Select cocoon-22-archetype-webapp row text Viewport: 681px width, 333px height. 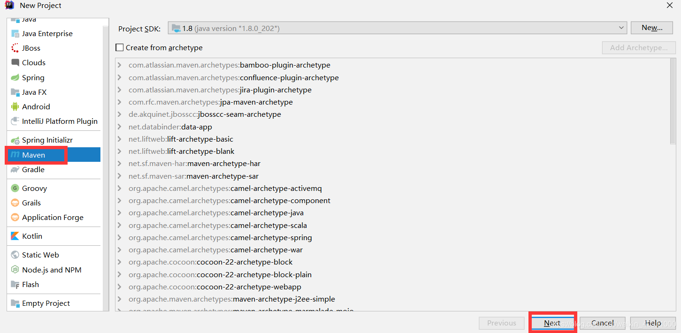click(x=215, y=287)
